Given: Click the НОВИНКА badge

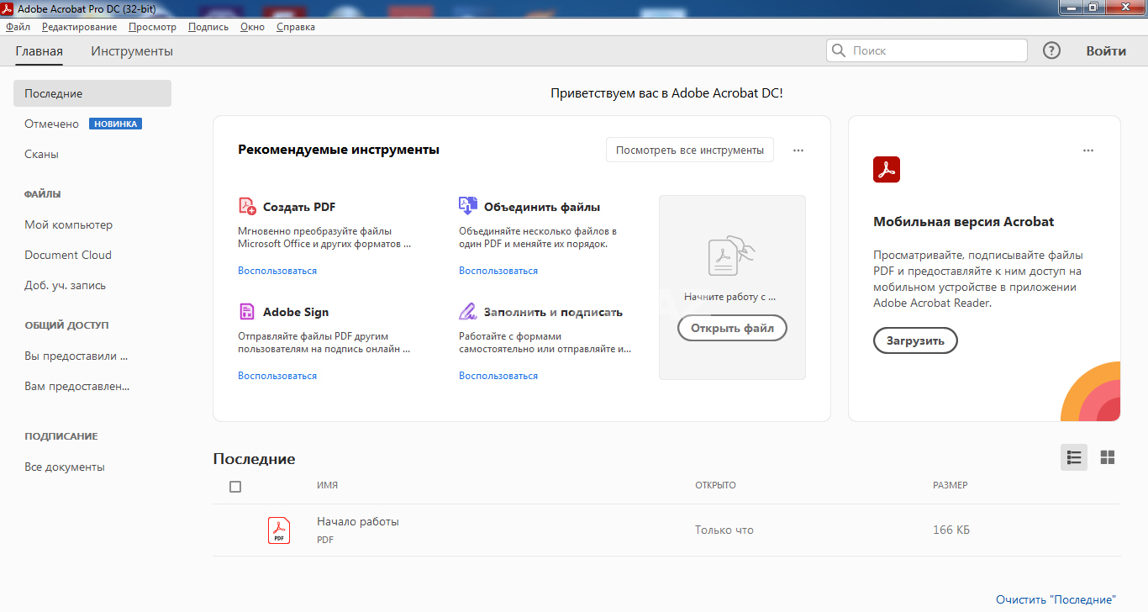Looking at the screenshot, I should pyautogui.click(x=115, y=124).
